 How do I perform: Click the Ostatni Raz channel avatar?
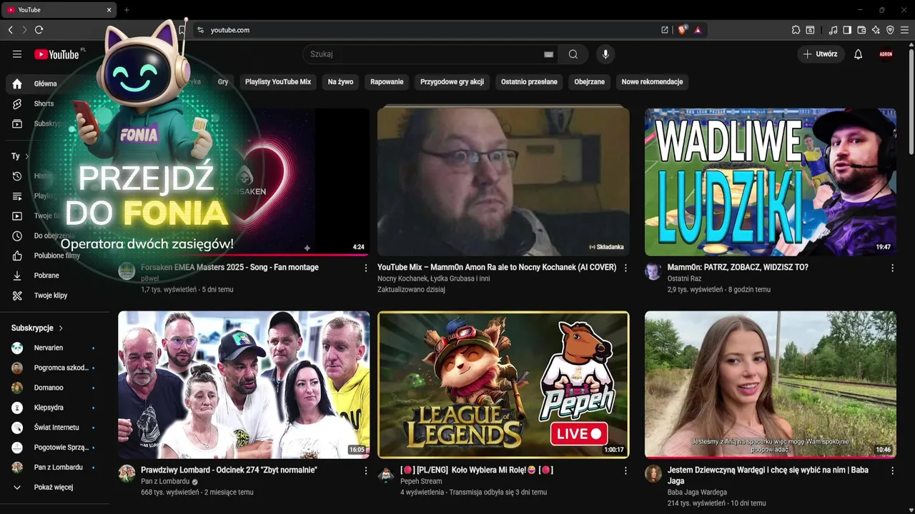tap(653, 271)
